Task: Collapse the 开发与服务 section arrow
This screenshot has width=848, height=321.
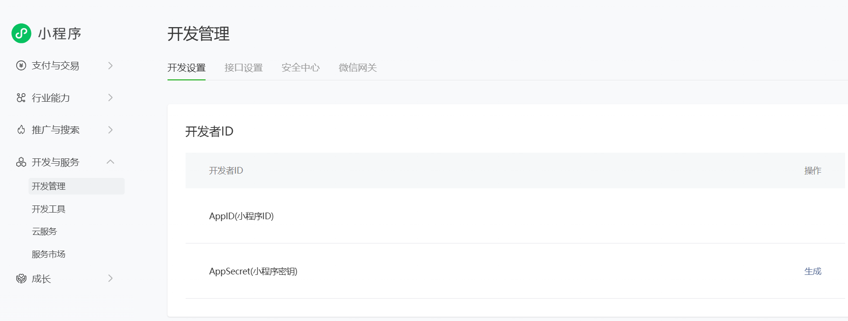Action: [x=110, y=162]
